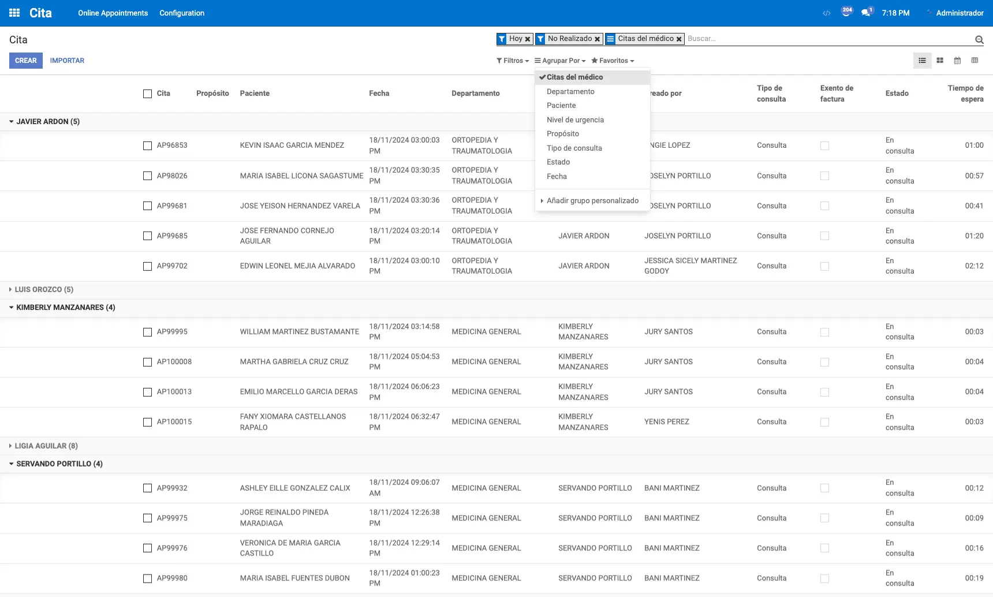Remove the 'Hoy' filter tag

(x=528, y=39)
